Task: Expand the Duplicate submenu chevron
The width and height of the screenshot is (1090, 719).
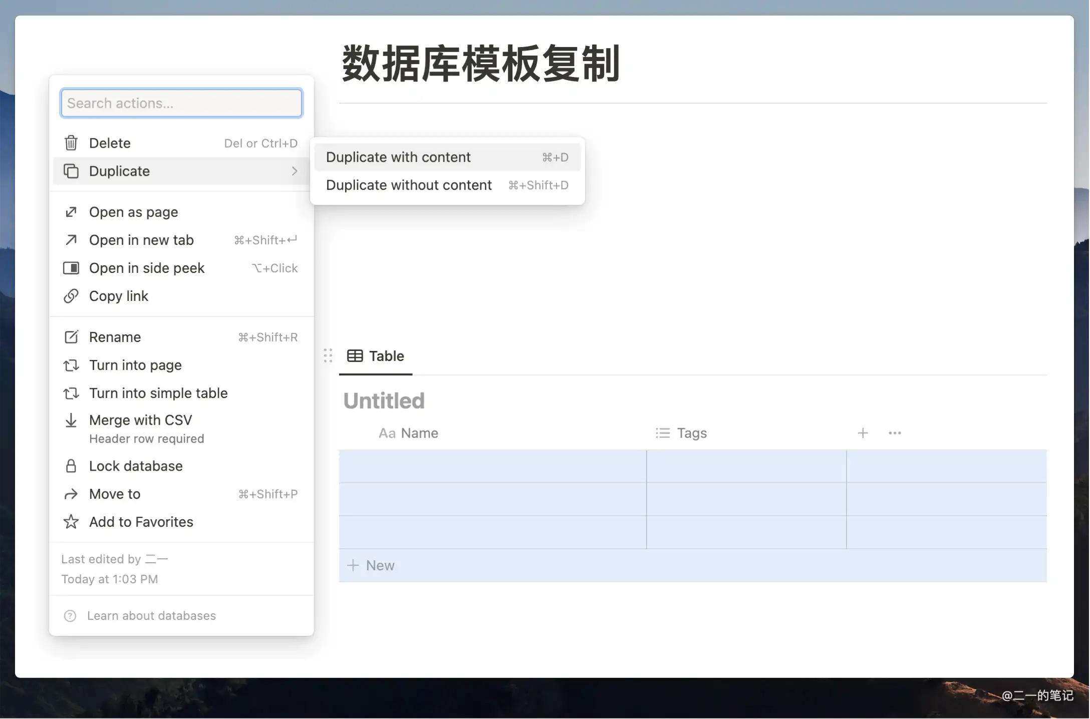Action: coord(295,171)
